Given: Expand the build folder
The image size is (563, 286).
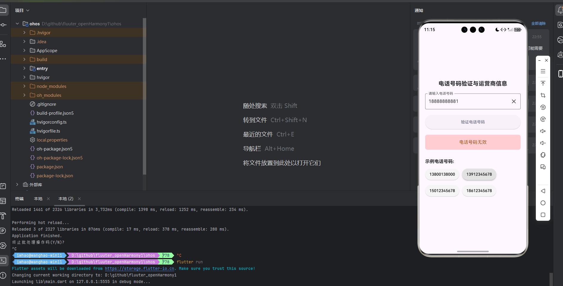Looking at the screenshot, I should pos(24,59).
